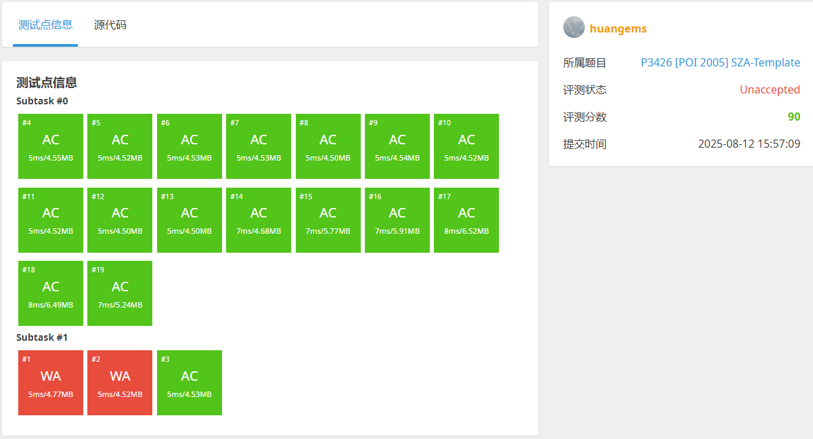Screen dimensions: 813x439
Task: Click test case #13 AC tile
Action: pos(190,219)
